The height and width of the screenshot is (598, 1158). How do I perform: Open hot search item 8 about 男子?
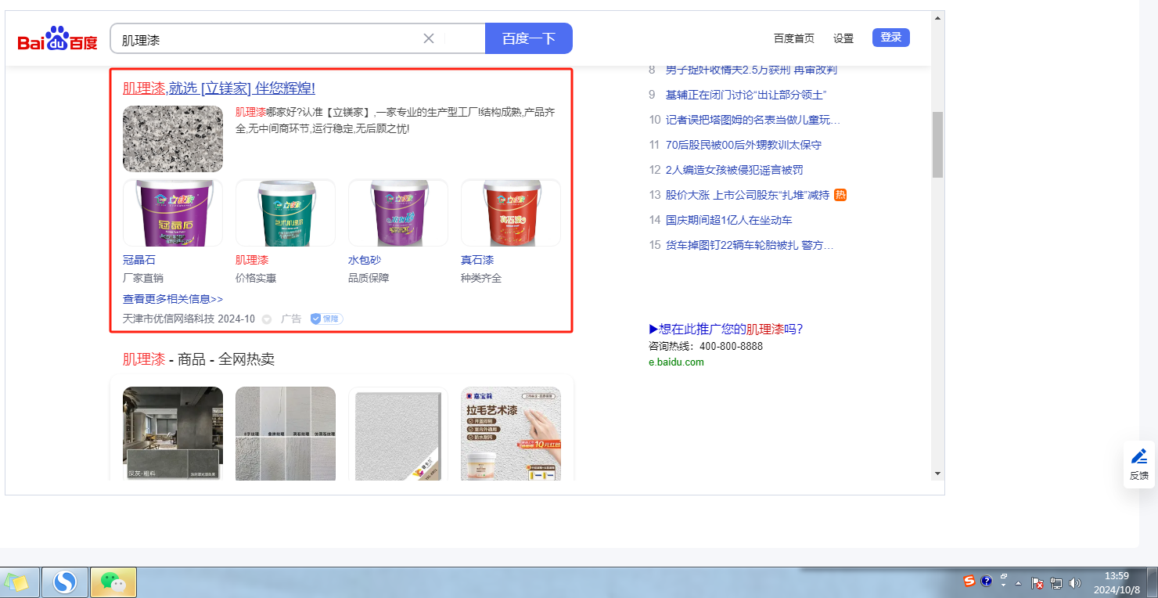(x=751, y=70)
